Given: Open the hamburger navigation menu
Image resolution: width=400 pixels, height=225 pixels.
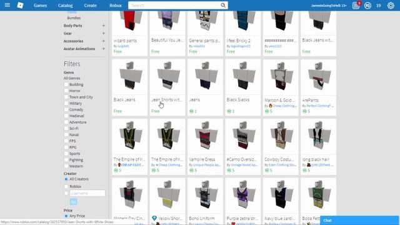Looking at the screenshot, I should click(7, 5).
